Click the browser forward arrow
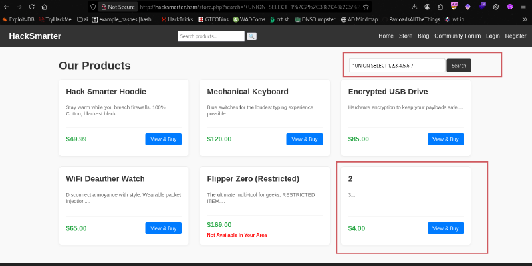532x266 pixels. [x=19, y=7]
